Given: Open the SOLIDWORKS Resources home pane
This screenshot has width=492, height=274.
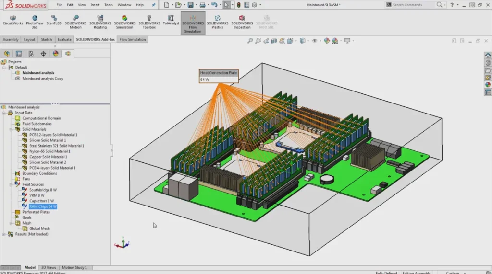Looking at the screenshot, I should point(488,56).
